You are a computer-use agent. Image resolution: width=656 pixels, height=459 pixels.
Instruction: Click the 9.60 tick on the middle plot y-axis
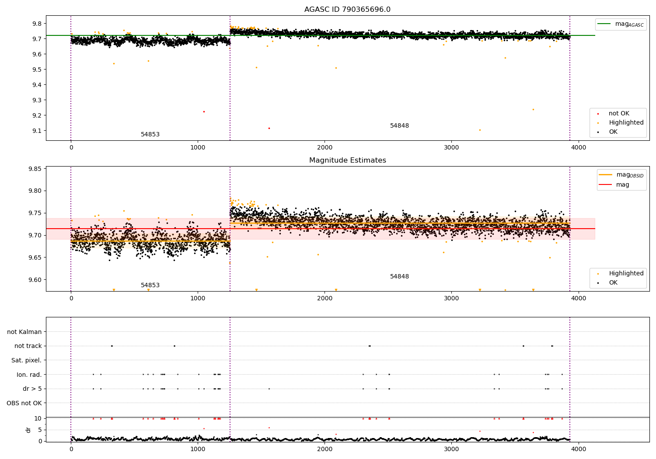click(35, 280)
